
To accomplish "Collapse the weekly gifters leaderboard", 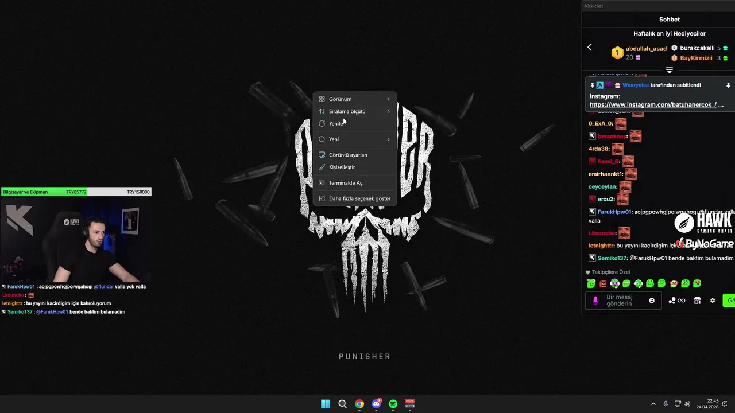I will 669,70.
